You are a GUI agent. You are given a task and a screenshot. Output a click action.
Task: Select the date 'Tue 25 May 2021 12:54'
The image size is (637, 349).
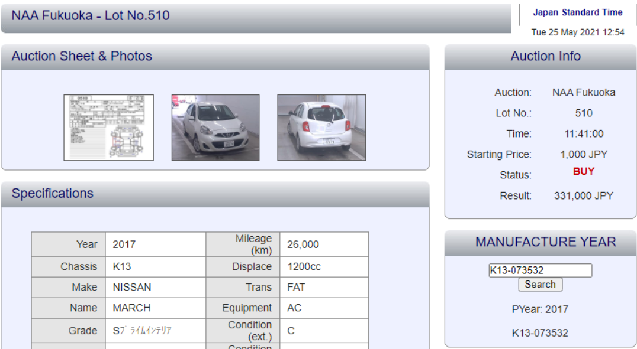pyautogui.click(x=577, y=32)
